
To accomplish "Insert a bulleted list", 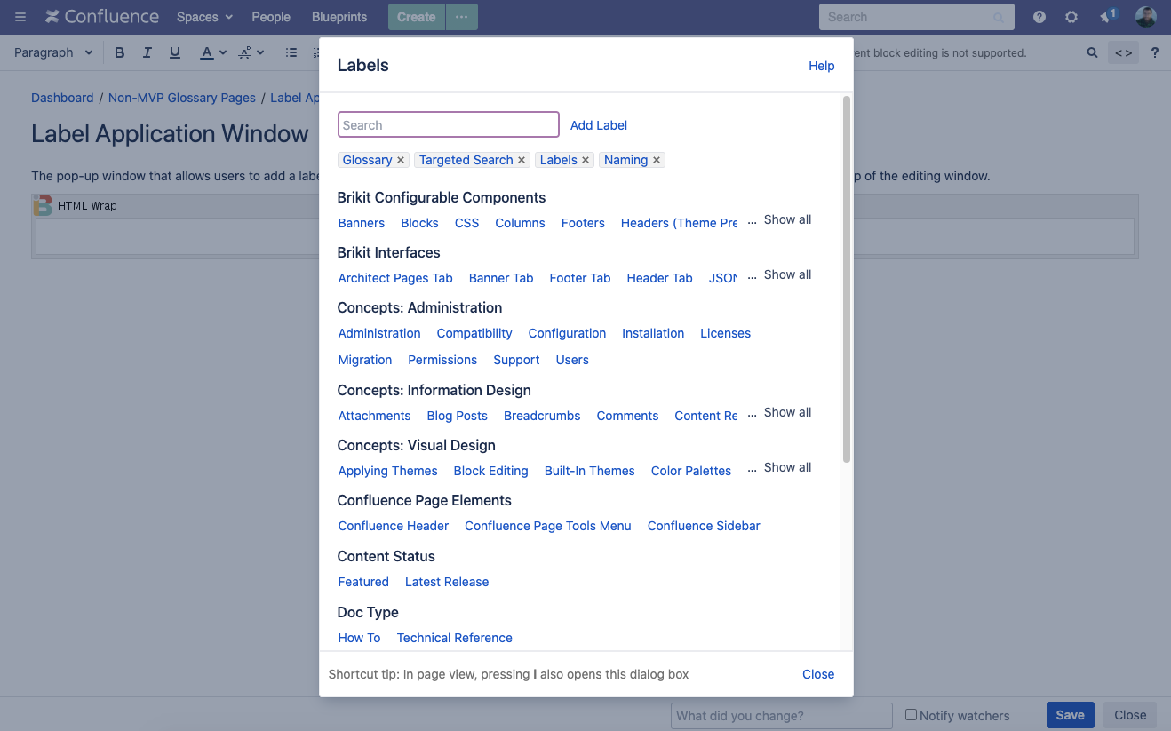I will point(291,52).
